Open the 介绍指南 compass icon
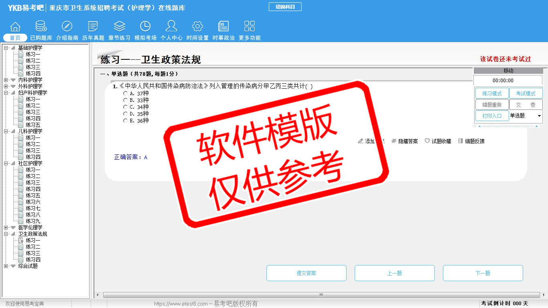Image resolution: width=548 pixels, height=308 pixels. click(x=67, y=27)
